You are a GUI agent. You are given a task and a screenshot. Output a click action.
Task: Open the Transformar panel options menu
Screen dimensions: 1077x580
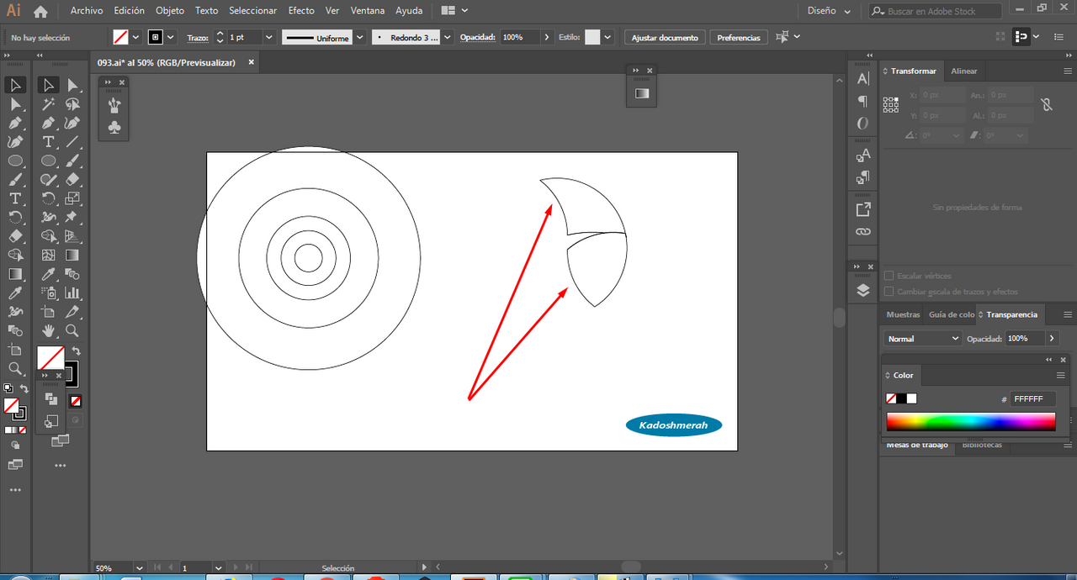(x=1067, y=71)
